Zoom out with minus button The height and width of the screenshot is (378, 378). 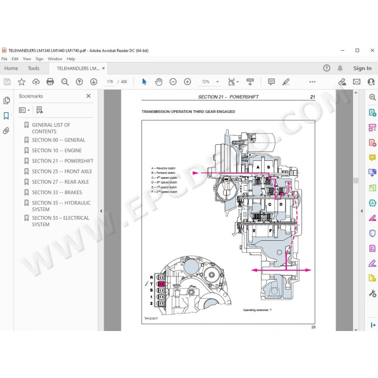[x=173, y=82]
